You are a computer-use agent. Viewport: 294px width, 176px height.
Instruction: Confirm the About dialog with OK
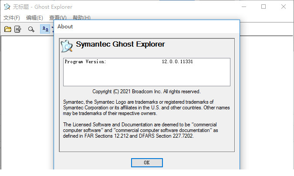click(147, 162)
